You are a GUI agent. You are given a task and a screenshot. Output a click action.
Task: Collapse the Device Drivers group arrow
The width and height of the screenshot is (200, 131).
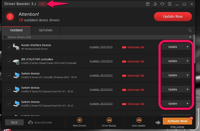pyautogui.click(x=190, y=37)
